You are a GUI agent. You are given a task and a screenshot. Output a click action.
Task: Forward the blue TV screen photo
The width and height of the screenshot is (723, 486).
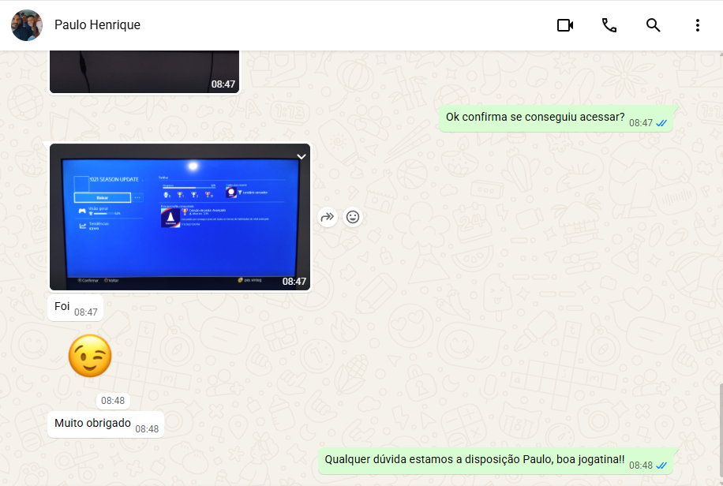(x=327, y=217)
